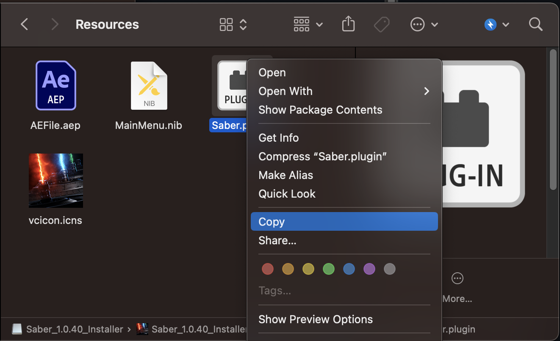The height and width of the screenshot is (341, 560).
Task: Open the blue lightning extension dropdown
Action: [496, 25]
